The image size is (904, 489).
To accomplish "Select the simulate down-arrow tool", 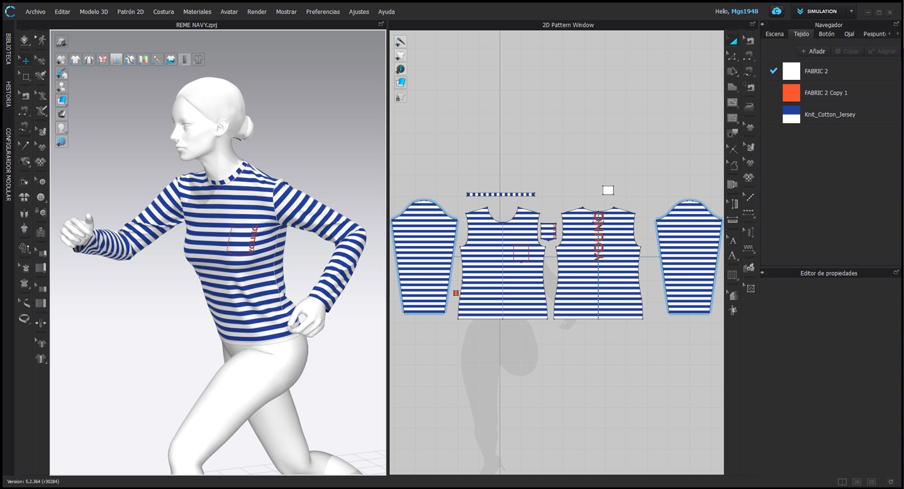I will point(24,40).
